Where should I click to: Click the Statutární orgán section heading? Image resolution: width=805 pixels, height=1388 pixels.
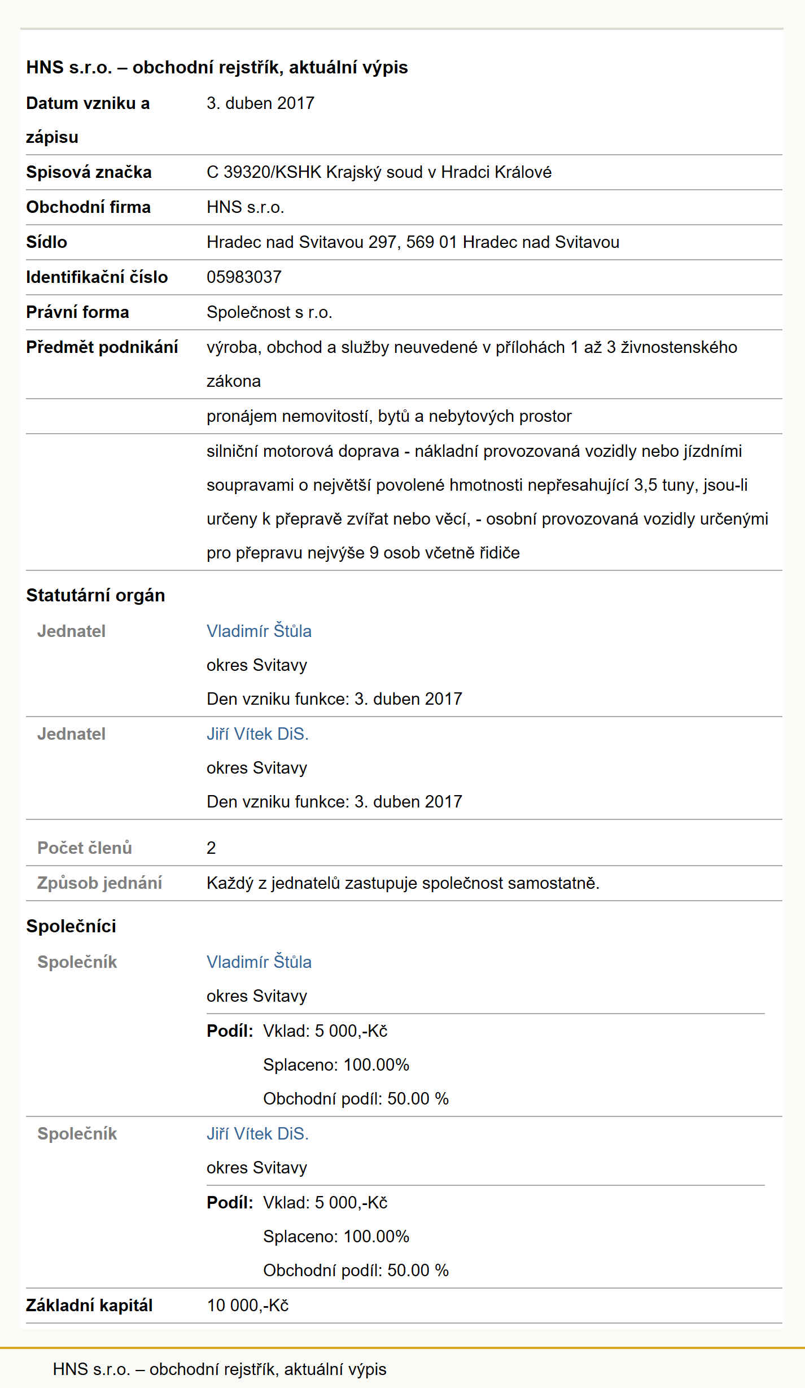[95, 595]
